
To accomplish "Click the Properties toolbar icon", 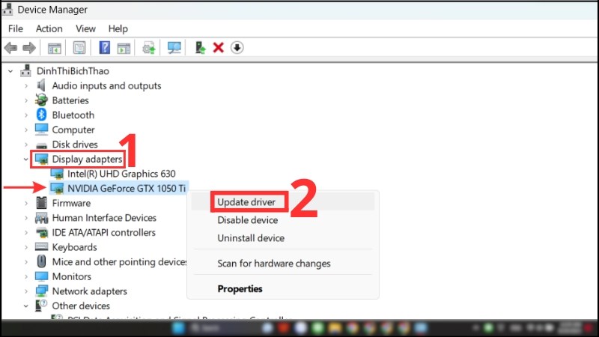I will coord(79,48).
